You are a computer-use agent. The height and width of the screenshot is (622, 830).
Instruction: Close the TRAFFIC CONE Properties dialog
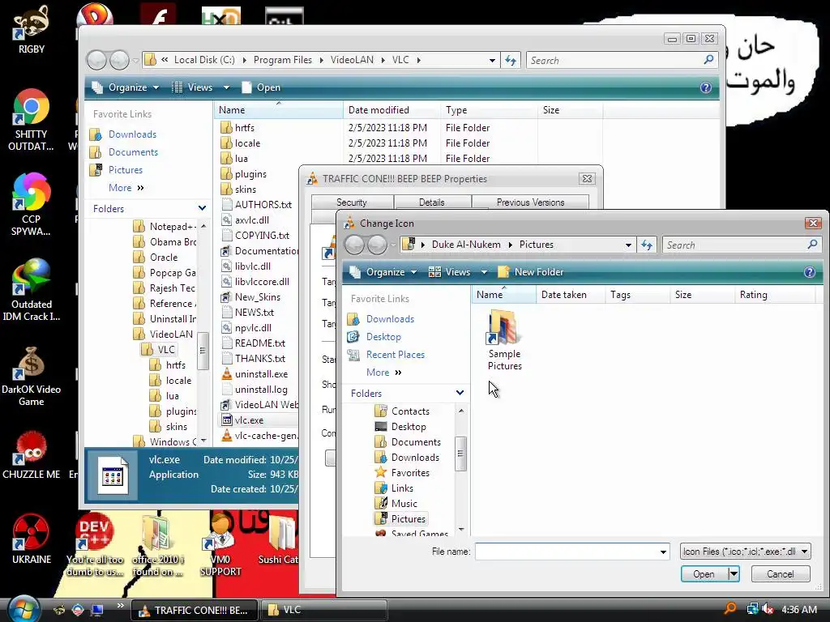[x=587, y=179]
